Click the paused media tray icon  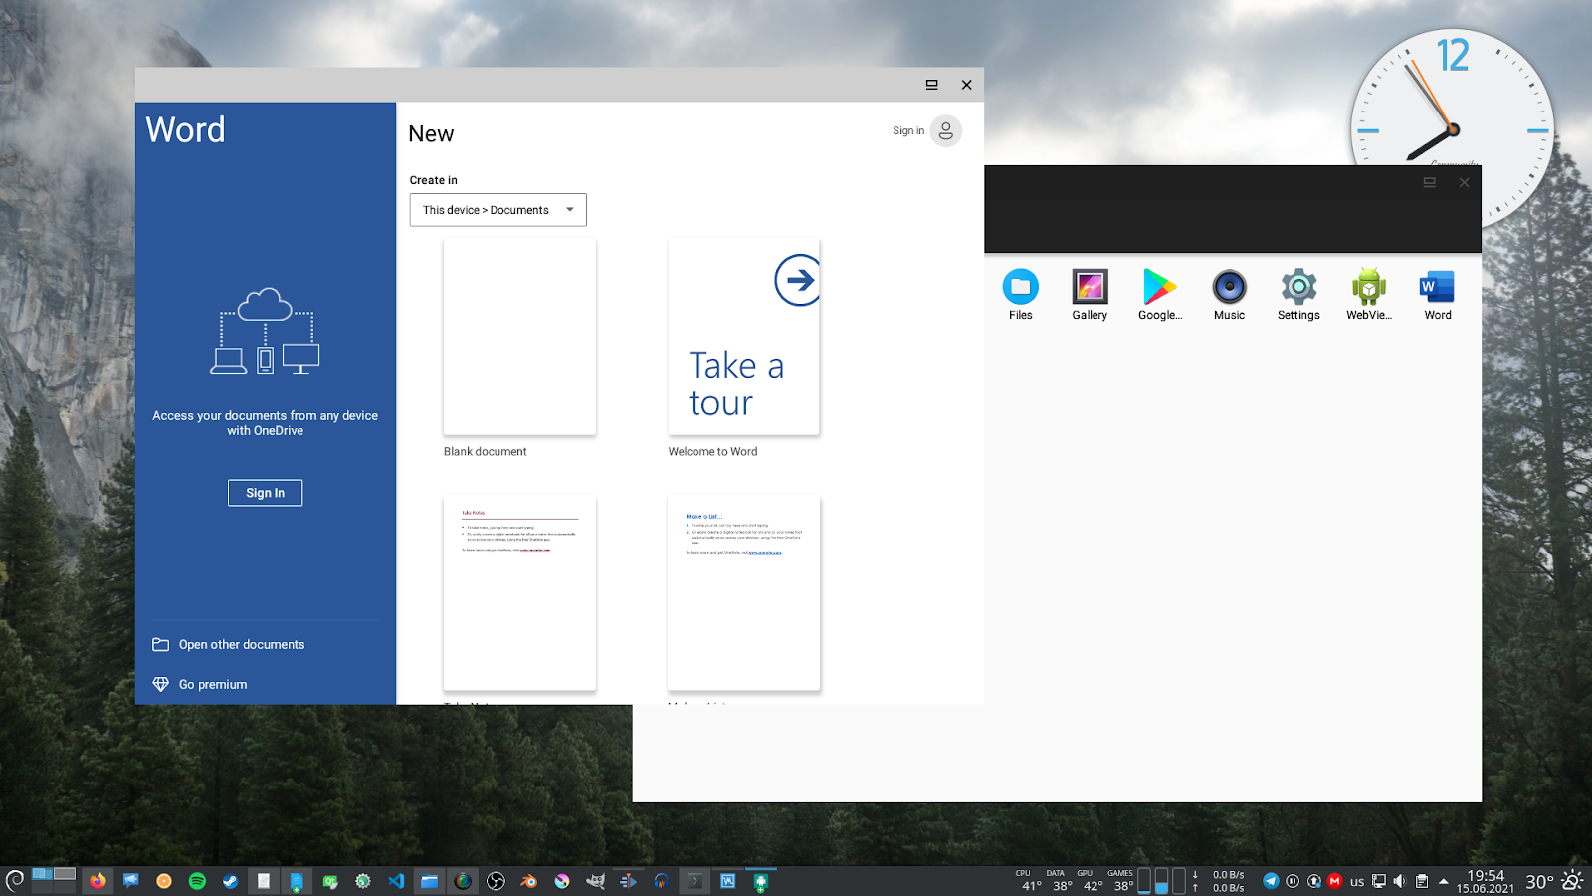click(1293, 881)
